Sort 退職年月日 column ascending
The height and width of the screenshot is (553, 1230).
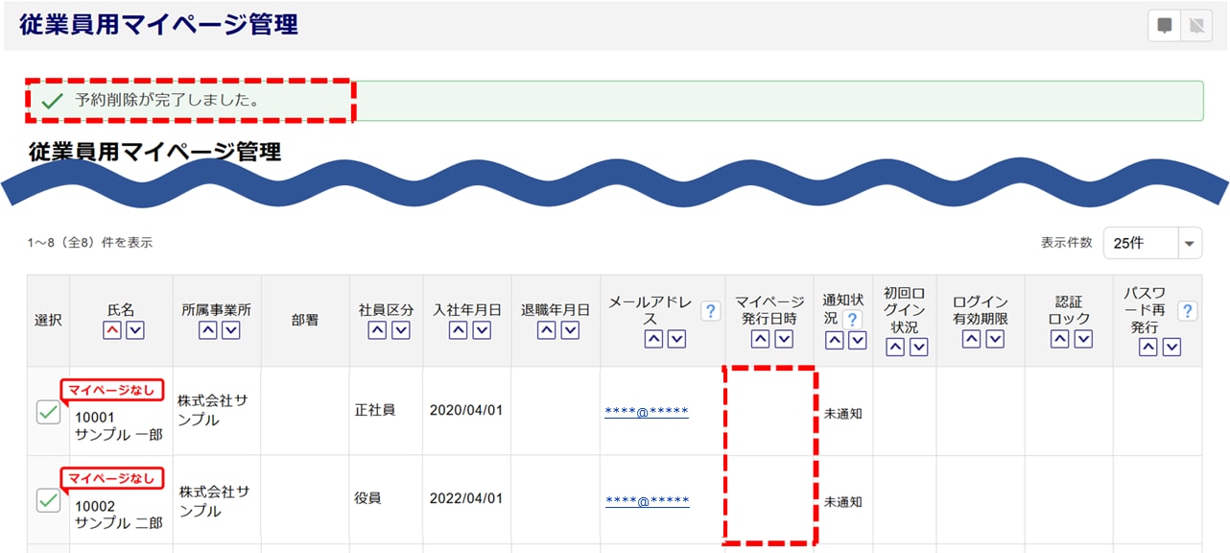[x=547, y=330]
